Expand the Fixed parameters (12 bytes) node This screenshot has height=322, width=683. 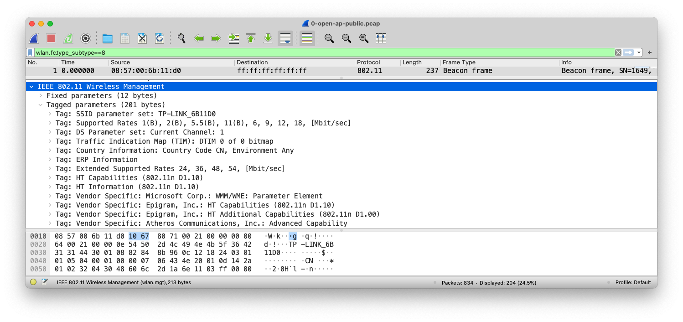tap(41, 96)
